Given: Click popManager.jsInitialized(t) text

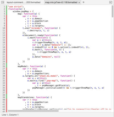Looking at the screenshot, I should 49,88.
